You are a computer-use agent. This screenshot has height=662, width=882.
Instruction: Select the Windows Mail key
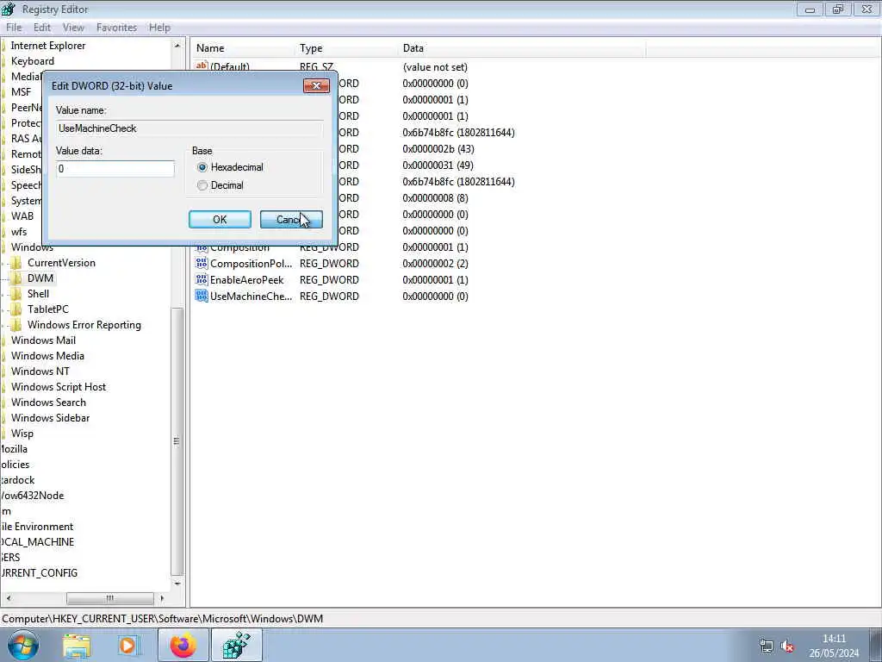click(43, 340)
